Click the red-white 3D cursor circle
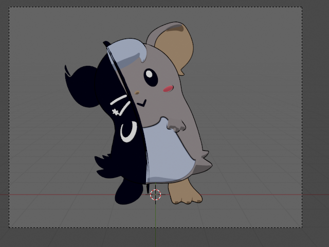The width and height of the screenshot is (329, 247). click(x=155, y=195)
